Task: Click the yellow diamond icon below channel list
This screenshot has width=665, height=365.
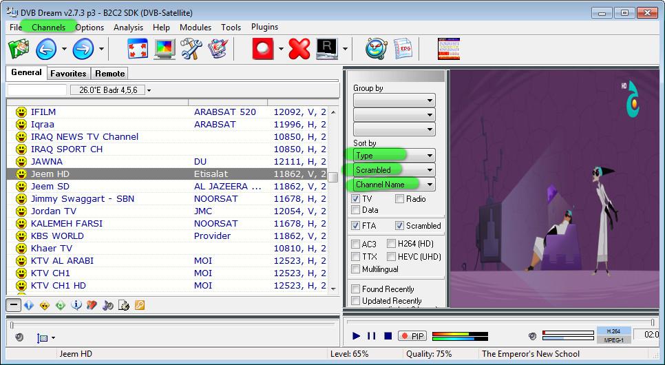Action: coord(45,305)
